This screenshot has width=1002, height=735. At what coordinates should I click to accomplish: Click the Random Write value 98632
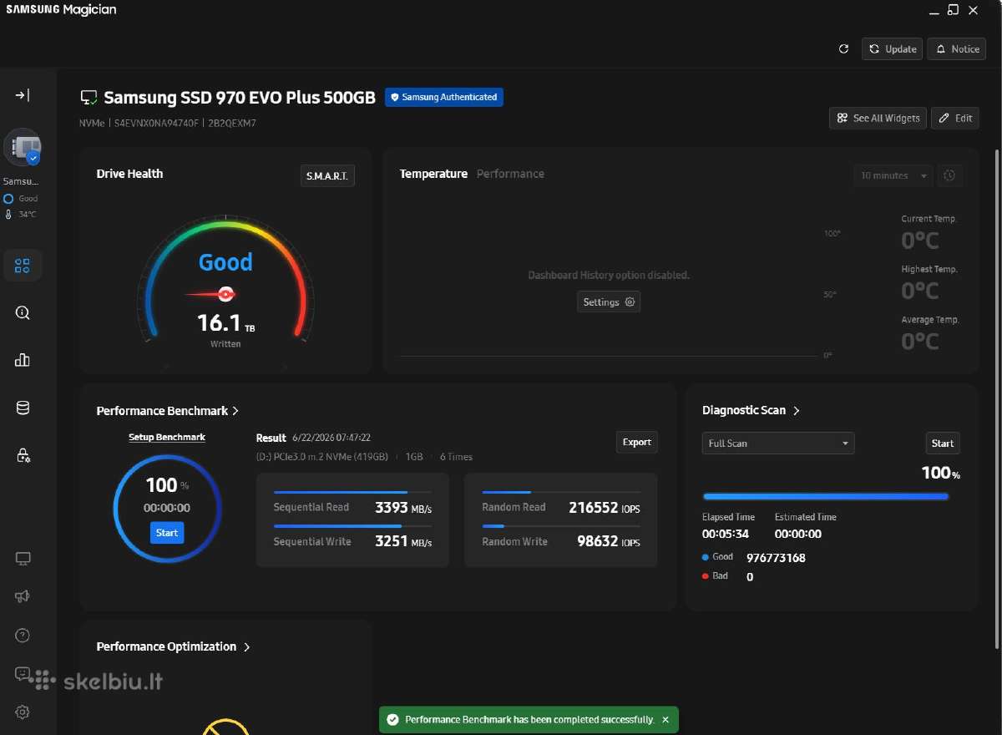(598, 541)
